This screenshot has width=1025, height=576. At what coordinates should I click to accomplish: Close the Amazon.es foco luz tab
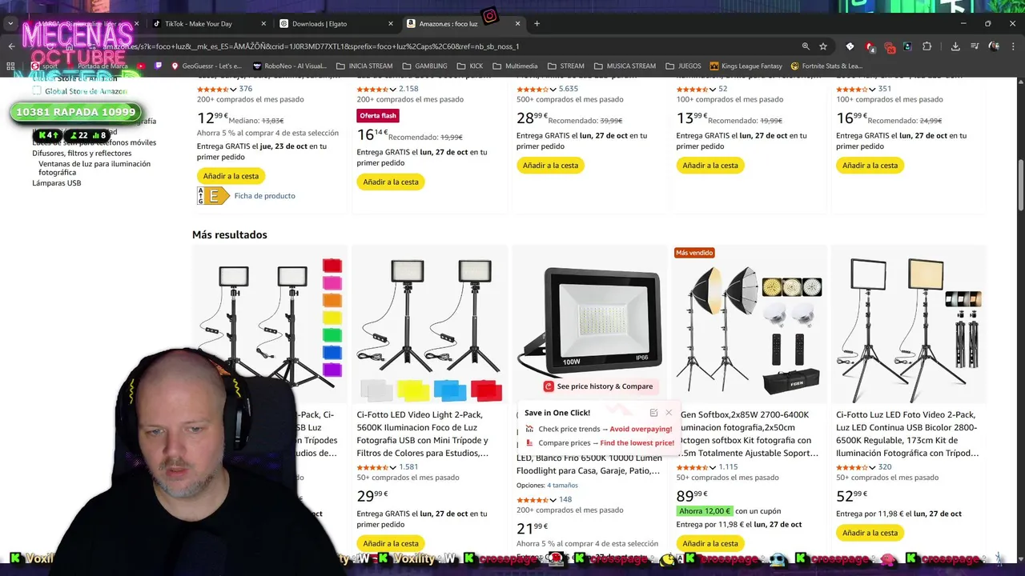coord(518,24)
